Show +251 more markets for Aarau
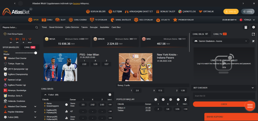 [x=110, y=105]
